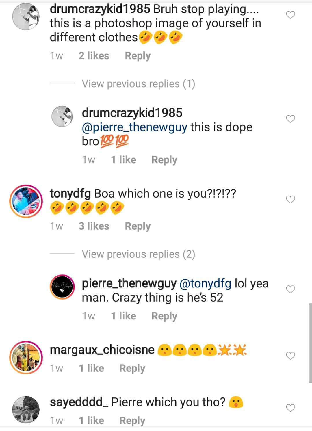Tap sayedddd_'s profile avatar
The image size is (312, 431).
(x=26, y=410)
